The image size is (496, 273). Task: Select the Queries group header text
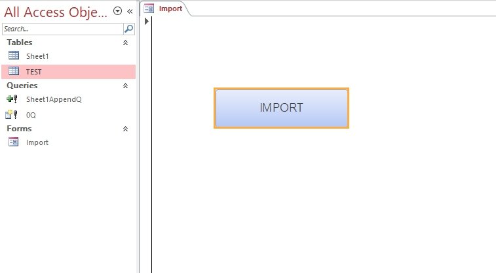pyautogui.click(x=22, y=86)
